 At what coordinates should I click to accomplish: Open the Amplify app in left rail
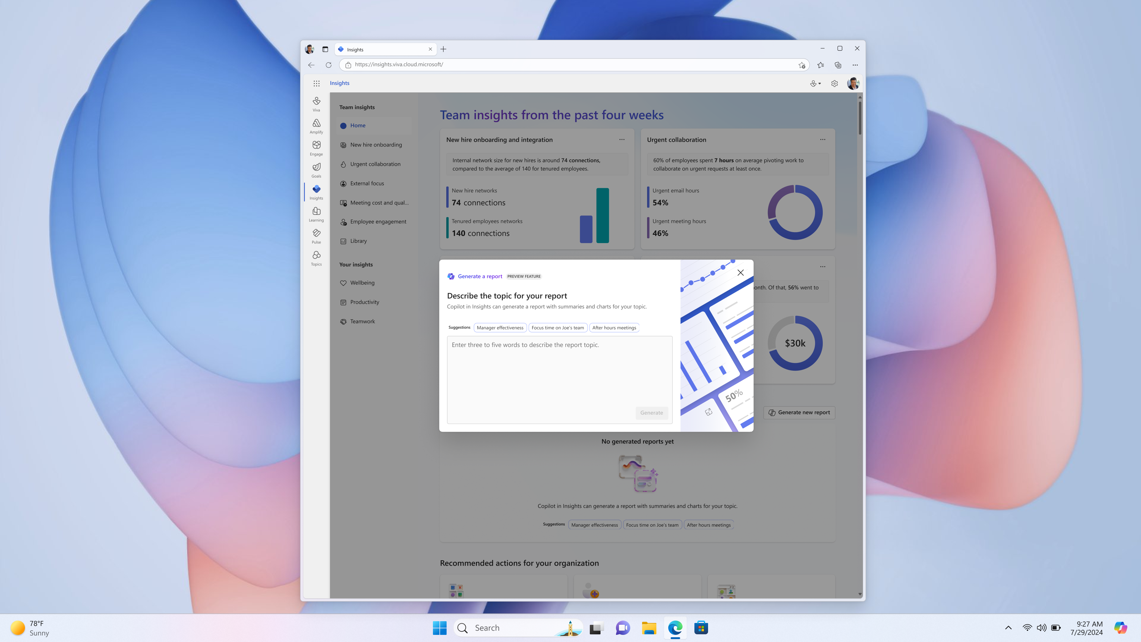[316, 126]
